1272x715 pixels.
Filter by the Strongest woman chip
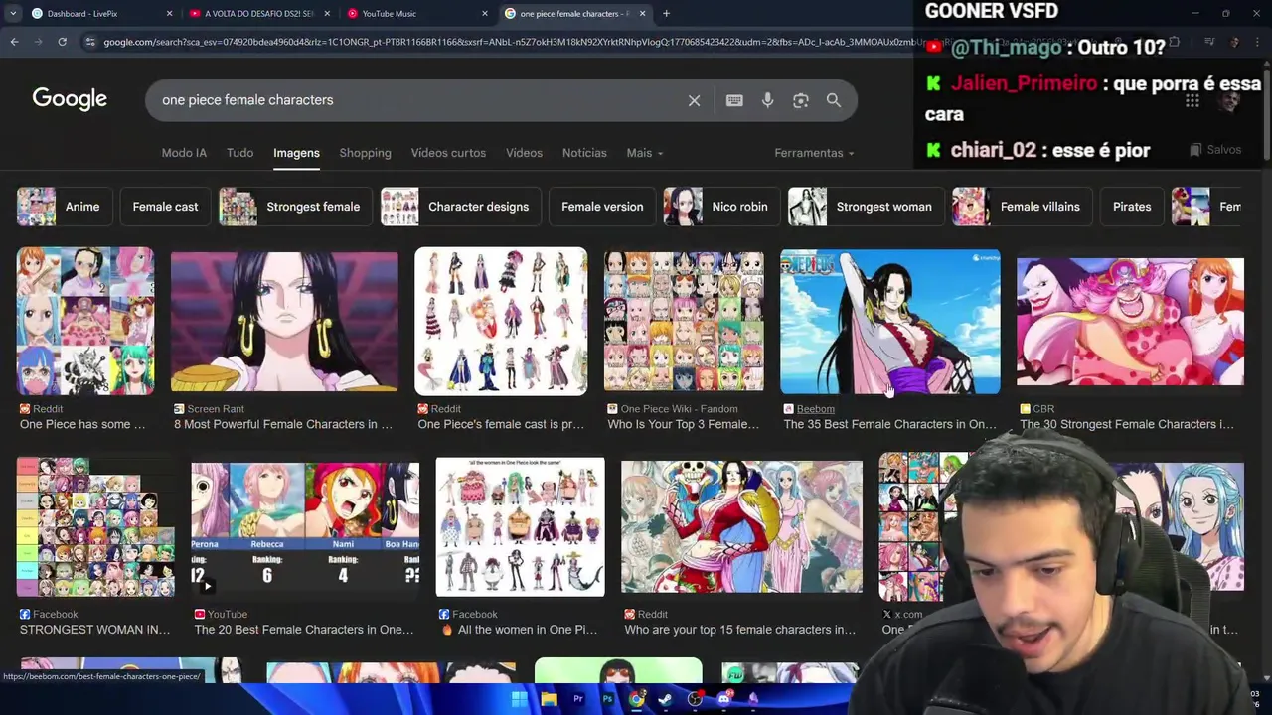[866, 207]
